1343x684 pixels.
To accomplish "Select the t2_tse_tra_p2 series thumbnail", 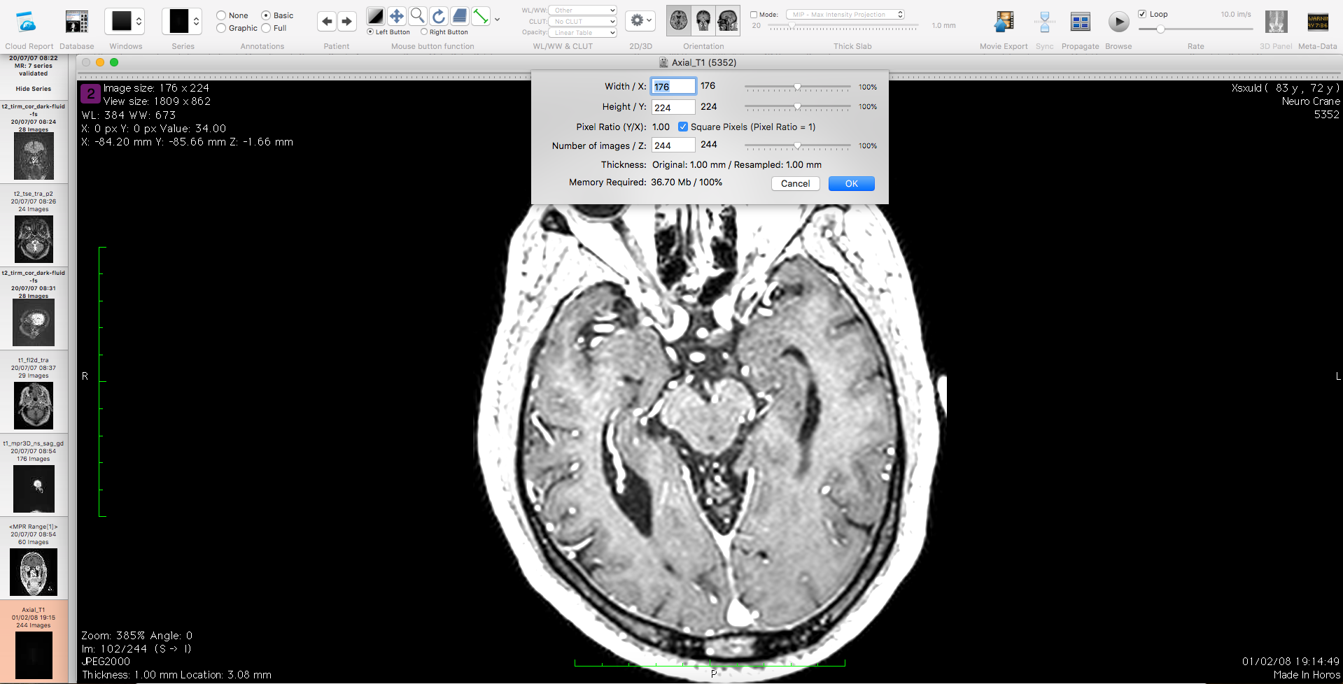I will 34,239.
